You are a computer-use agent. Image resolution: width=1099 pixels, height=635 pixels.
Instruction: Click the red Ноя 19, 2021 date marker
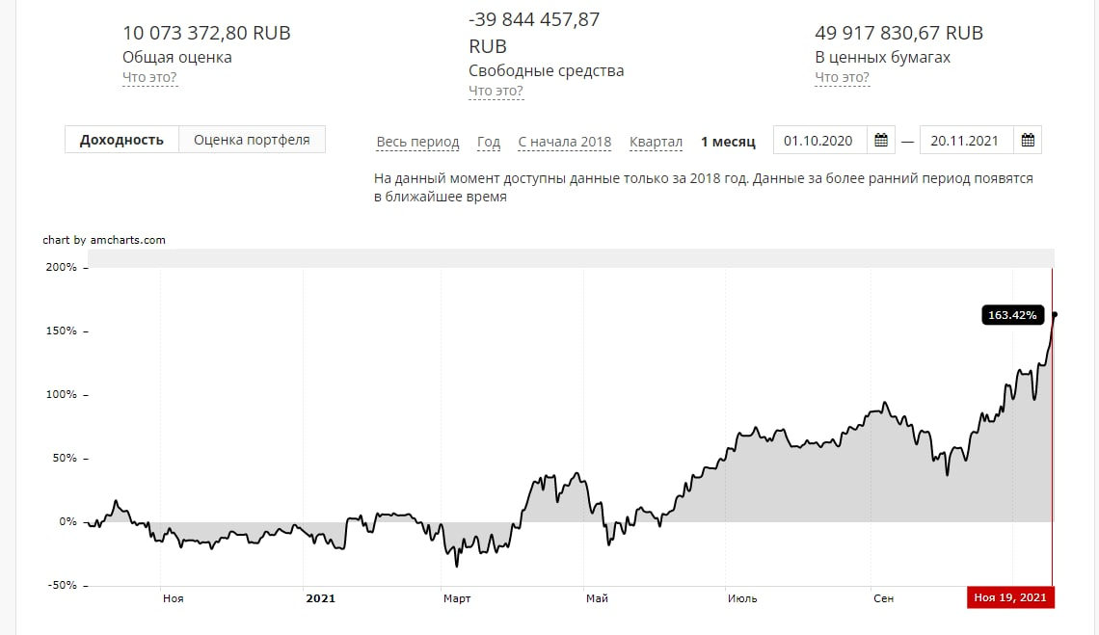coord(1010,598)
